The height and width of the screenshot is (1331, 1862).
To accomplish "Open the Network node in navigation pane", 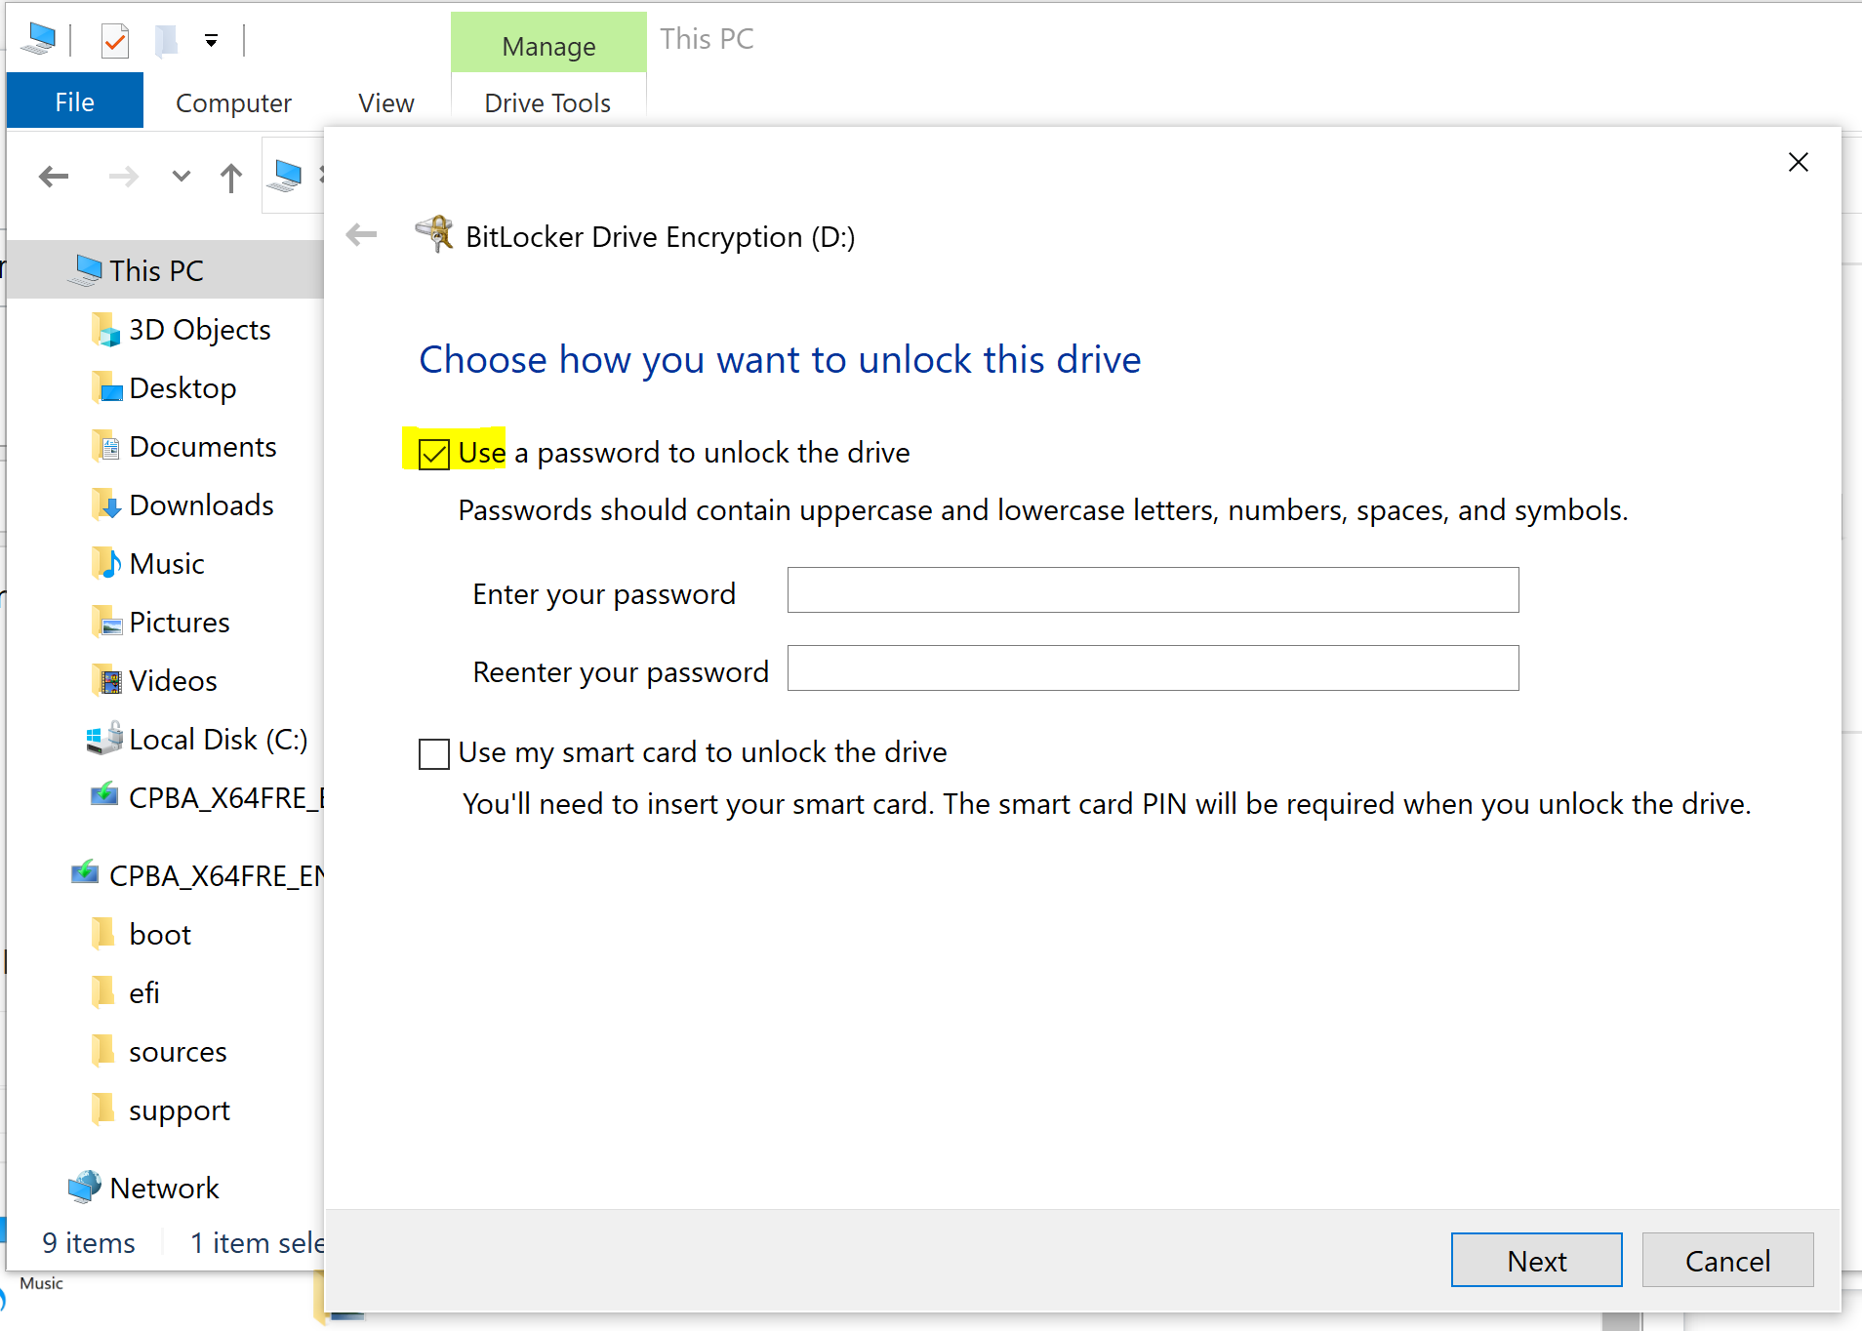I will click(x=163, y=1188).
